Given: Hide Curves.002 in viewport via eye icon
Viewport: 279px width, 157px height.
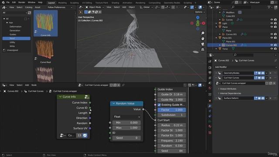Looking at the screenshot, I should [x=272, y=45].
